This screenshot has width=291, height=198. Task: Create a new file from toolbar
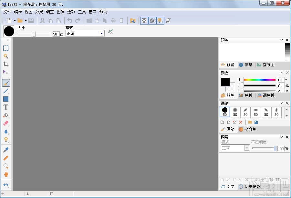[x=9, y=21]
